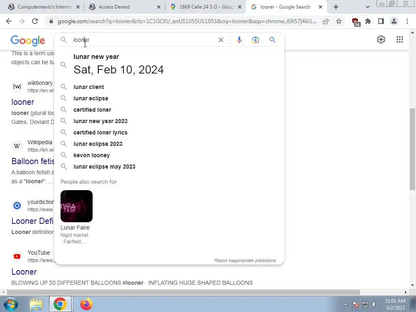
Task: Search by image with the camera icon
Action: pos(255,40)
